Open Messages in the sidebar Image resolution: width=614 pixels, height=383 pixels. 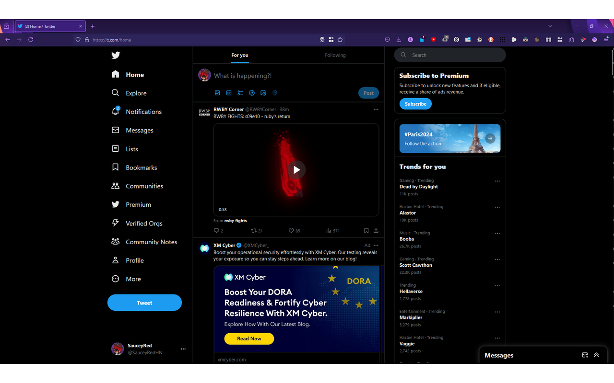[x=132, y=130]
